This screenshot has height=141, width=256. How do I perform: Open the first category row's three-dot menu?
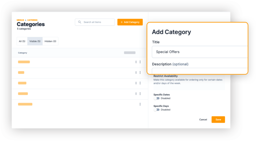140,62
